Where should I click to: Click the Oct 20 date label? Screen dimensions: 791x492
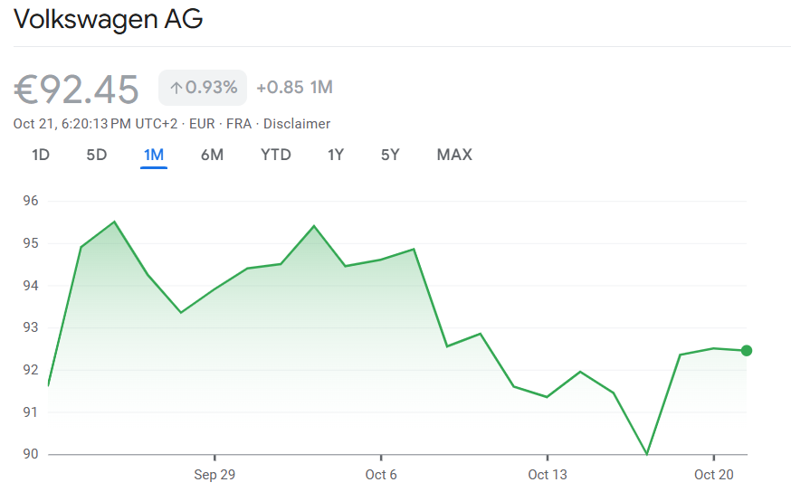click(713, 475)
